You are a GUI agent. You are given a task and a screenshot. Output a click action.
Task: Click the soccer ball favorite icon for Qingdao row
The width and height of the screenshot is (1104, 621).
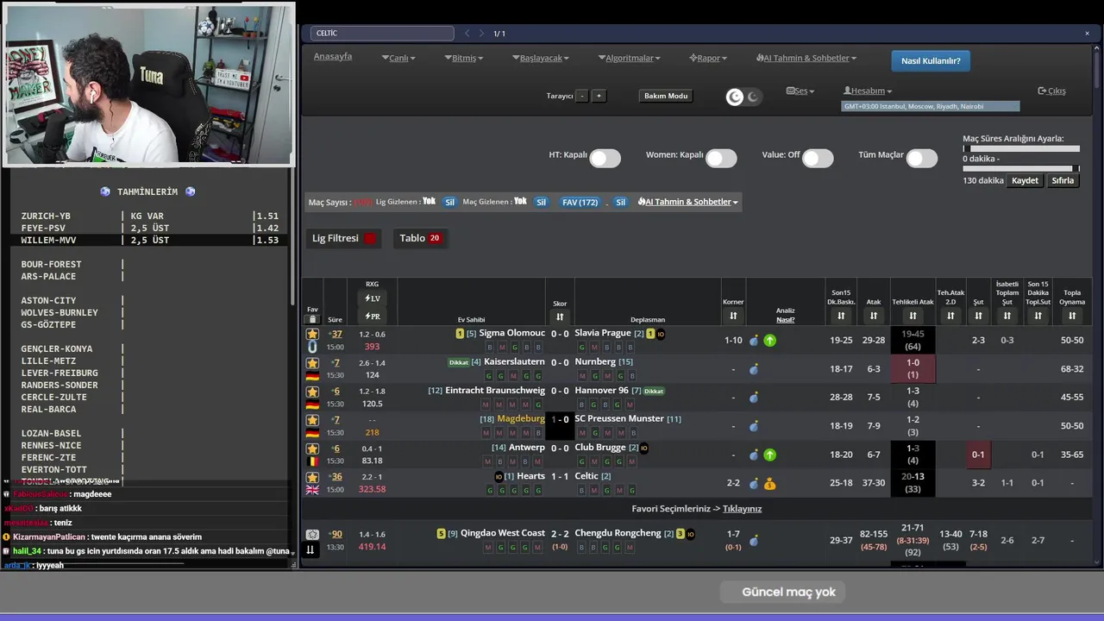[x=312, y=535]
